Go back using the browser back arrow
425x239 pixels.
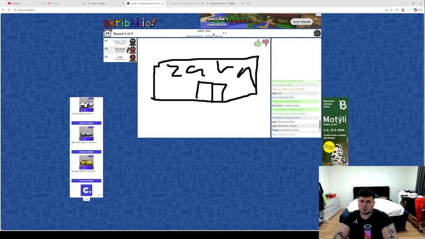click(3, 10)
